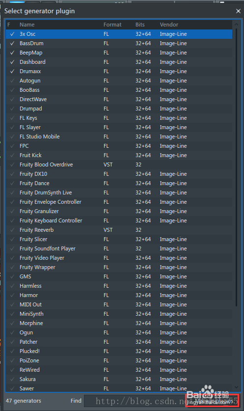Select Fruity Soundfont Player plugin
Screen dimensions: 244x411
click(x=119, y=248)
